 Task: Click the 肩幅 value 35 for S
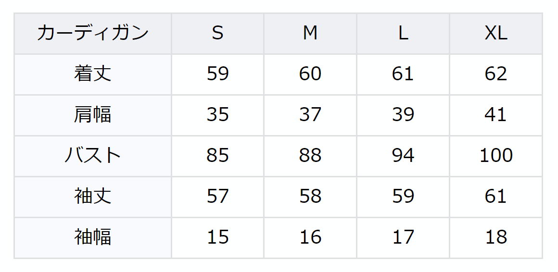[x=217, y=115]
